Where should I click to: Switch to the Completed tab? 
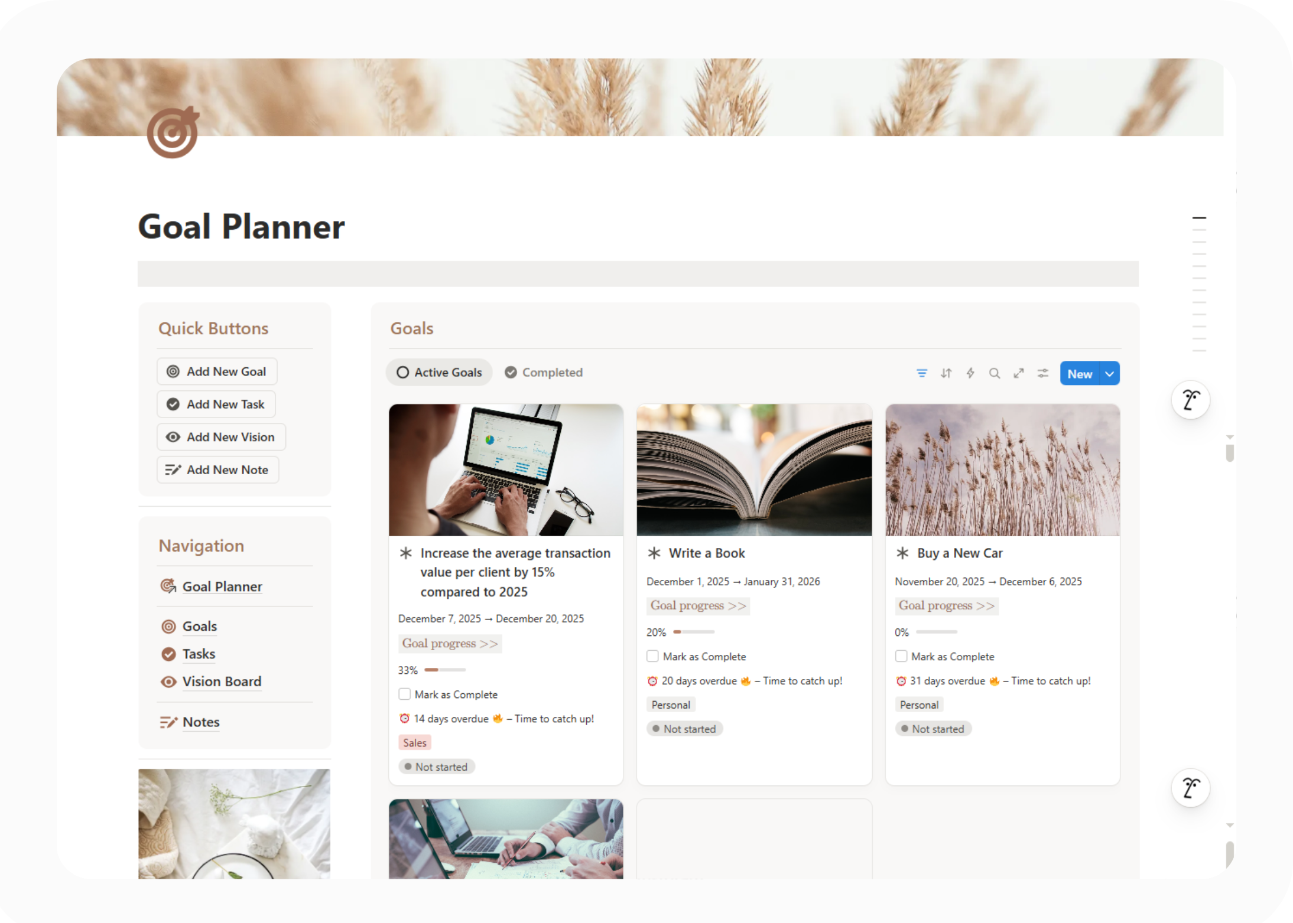coord(544,373)
